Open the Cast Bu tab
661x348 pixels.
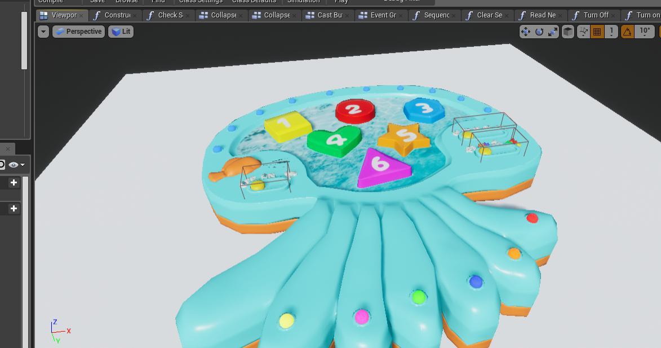[x=326, y=15]
